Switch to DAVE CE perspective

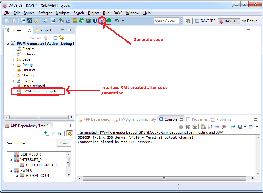[x=229, y=21]
